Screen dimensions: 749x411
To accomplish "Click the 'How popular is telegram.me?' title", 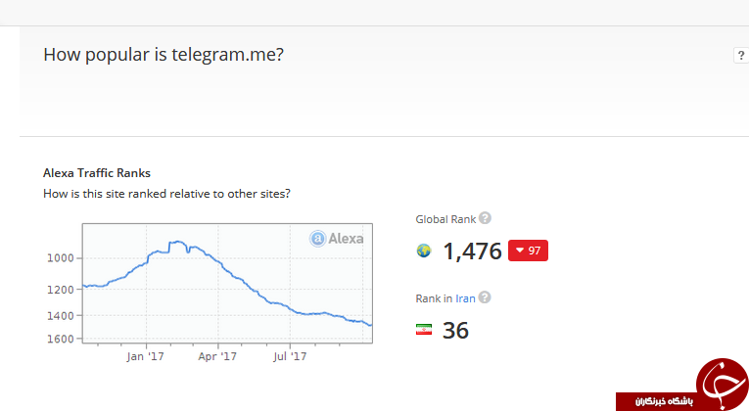I will 164,55.
